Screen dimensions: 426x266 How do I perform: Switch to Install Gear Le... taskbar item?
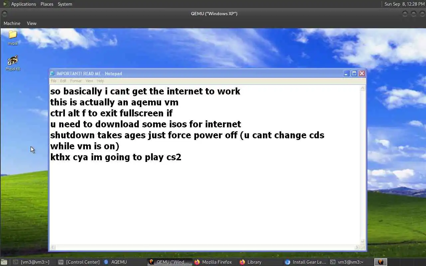tap(306, 262)
